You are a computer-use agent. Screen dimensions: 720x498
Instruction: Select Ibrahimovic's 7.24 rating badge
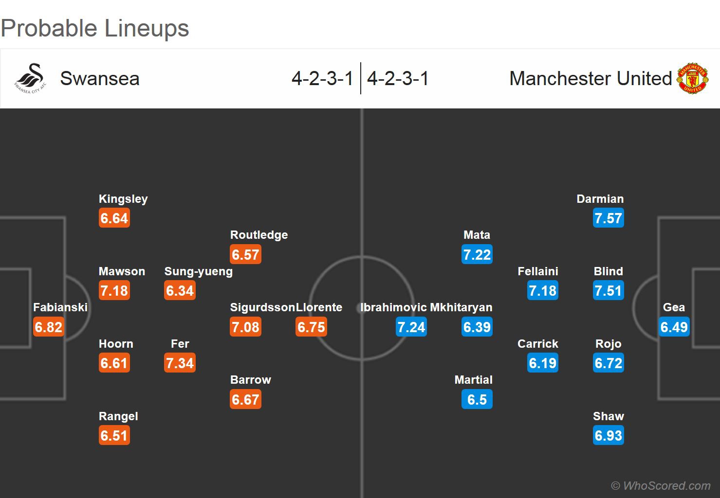click(x=411, y=327)
